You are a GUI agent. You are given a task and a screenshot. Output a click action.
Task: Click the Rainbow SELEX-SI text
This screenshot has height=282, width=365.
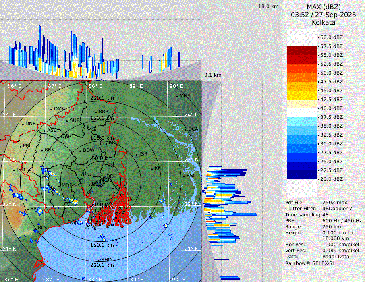click(309, 263)
